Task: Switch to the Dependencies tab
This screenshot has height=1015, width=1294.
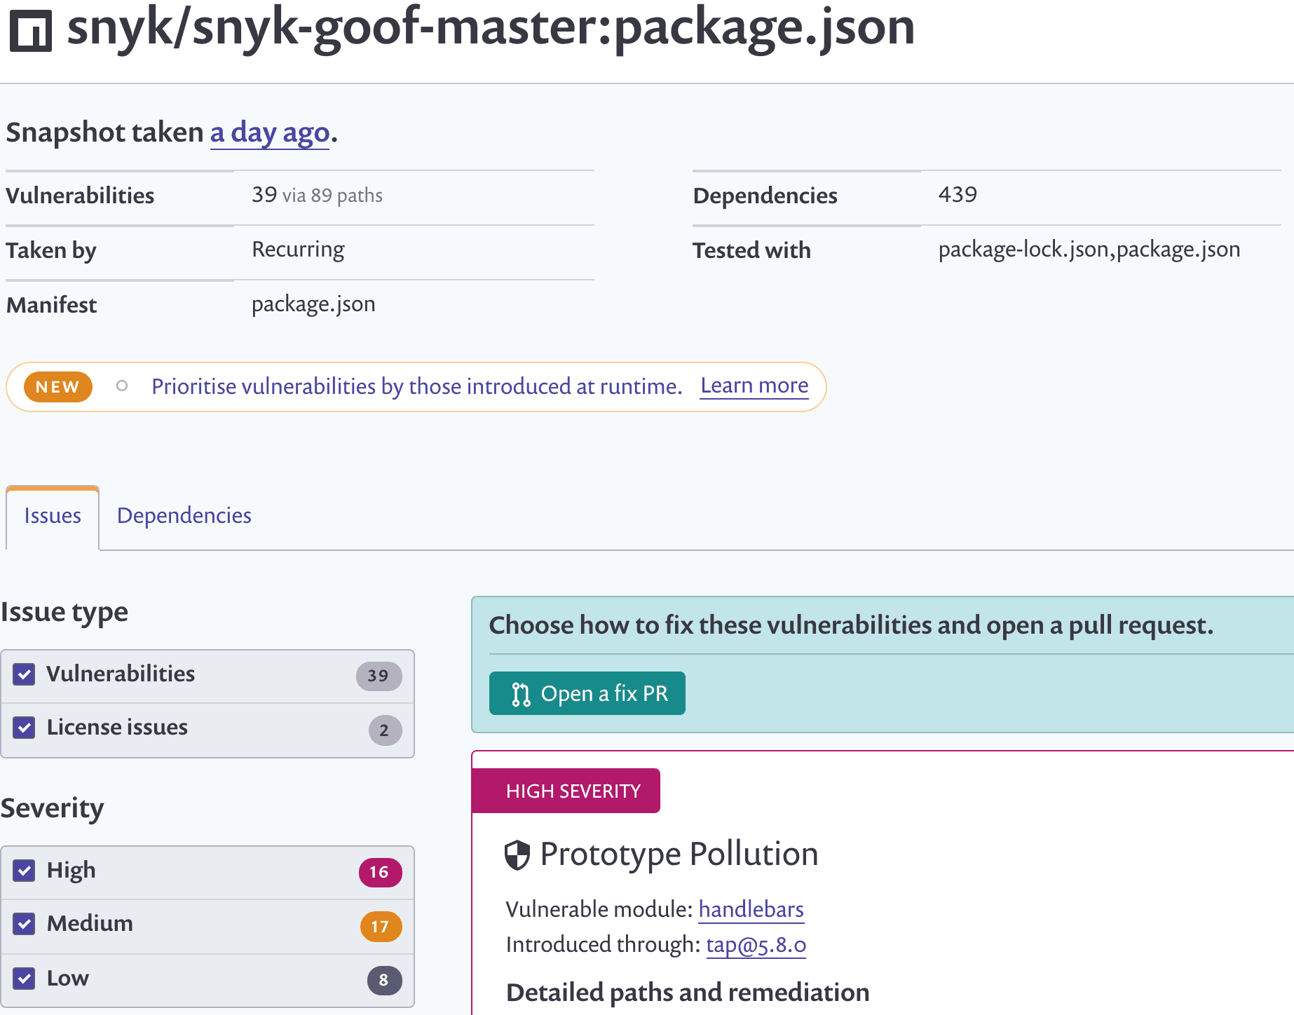Action: pos(184,516)
